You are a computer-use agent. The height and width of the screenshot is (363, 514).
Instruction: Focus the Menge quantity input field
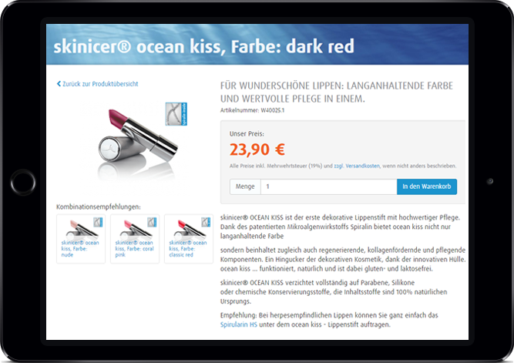coord(328,187)
